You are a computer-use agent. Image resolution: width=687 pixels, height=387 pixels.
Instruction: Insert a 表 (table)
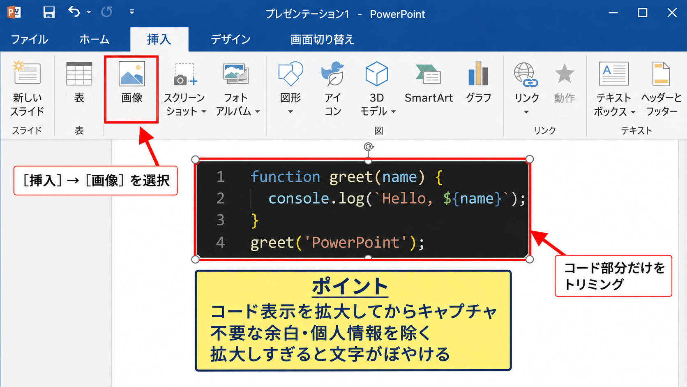(79, 82)
